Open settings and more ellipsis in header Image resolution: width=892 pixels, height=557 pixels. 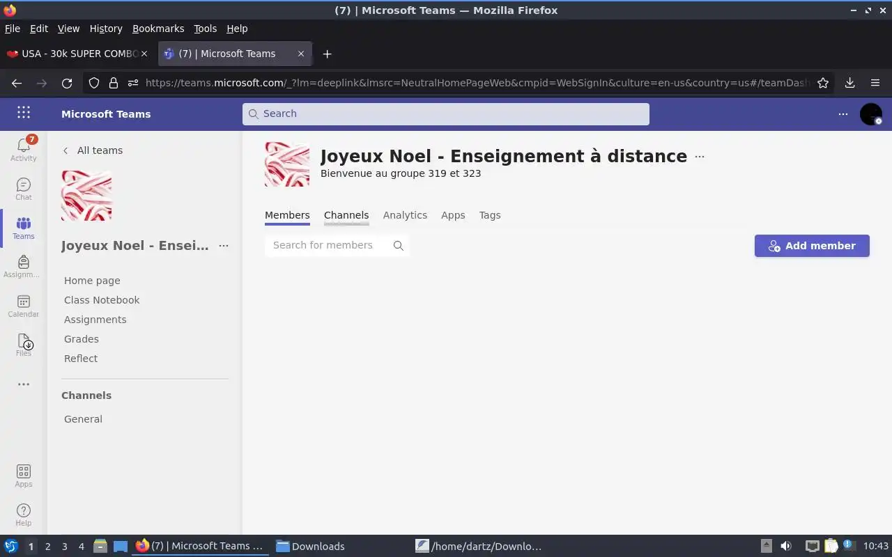(x=843, y=114)
